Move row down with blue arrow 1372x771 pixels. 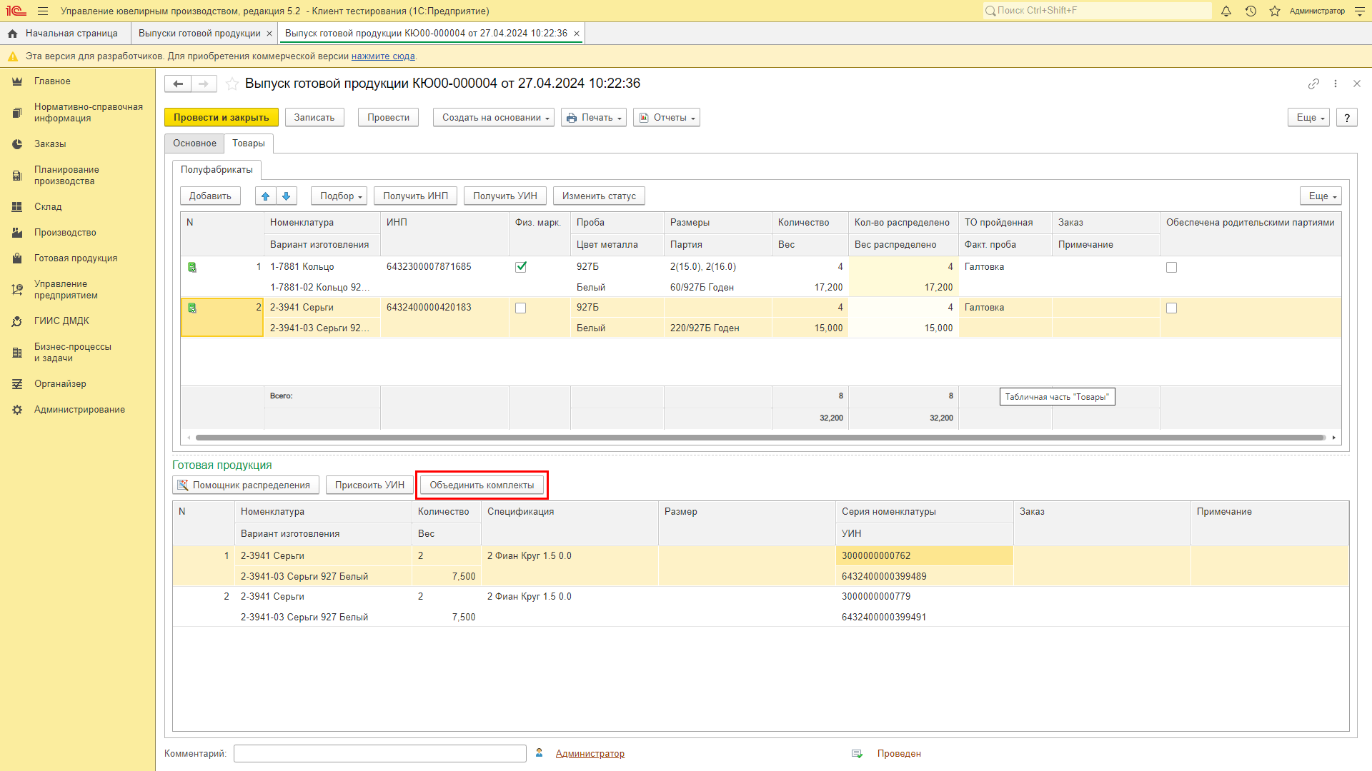287,196
